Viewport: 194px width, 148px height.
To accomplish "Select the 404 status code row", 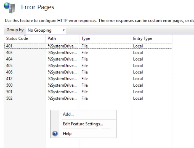I will click(x=88, y=59).
